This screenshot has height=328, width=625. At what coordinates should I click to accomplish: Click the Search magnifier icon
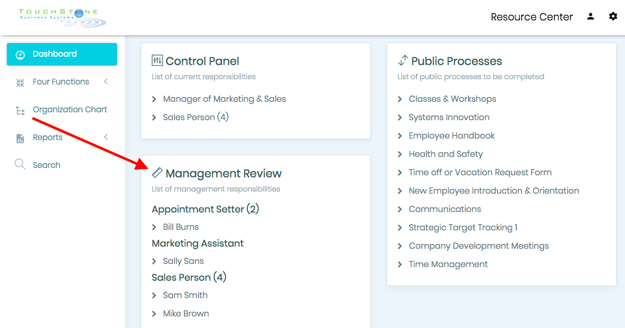pos(20,164)
